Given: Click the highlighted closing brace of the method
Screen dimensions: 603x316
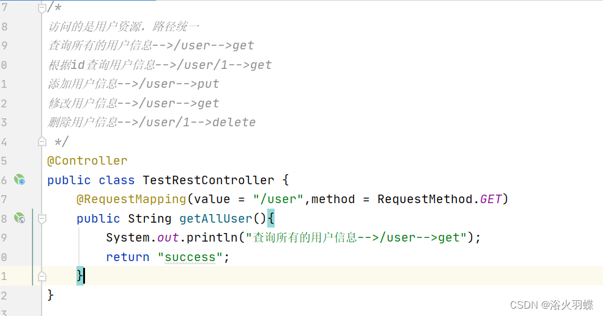Looking at the screenshot, I should click(x=80, y=275).
